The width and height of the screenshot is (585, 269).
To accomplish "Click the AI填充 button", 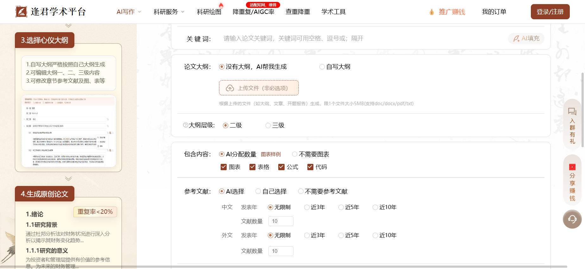I will coord(526,39).
